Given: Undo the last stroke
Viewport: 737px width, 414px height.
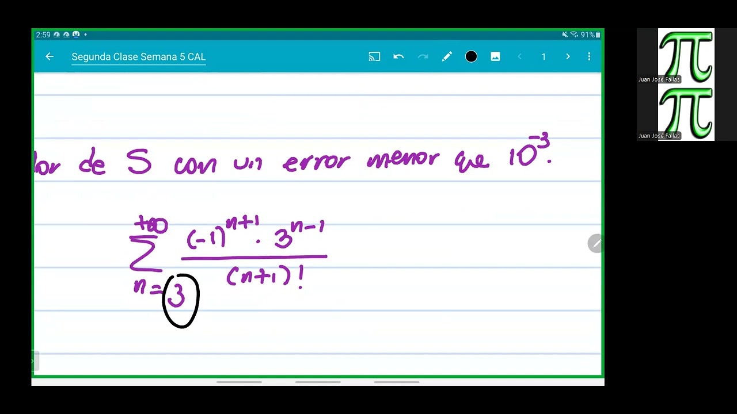Looking at the screenshot, I should click(398, 56).
